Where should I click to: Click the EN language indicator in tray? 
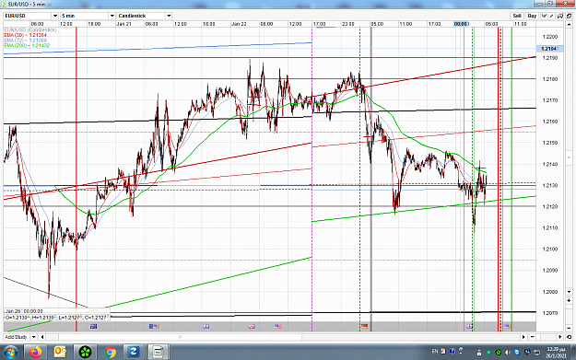(435, 351)
